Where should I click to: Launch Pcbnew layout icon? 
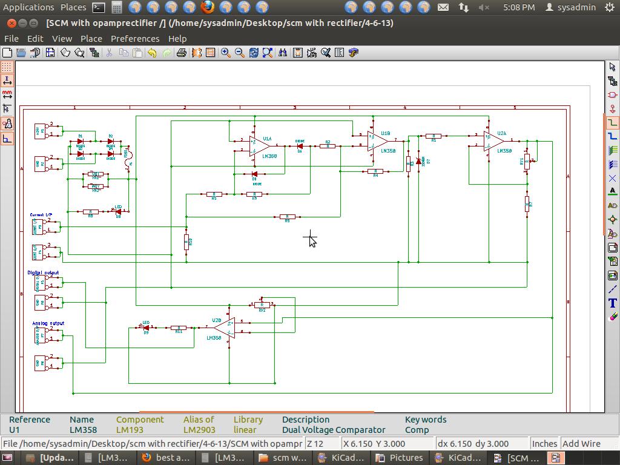pos(210,53)
